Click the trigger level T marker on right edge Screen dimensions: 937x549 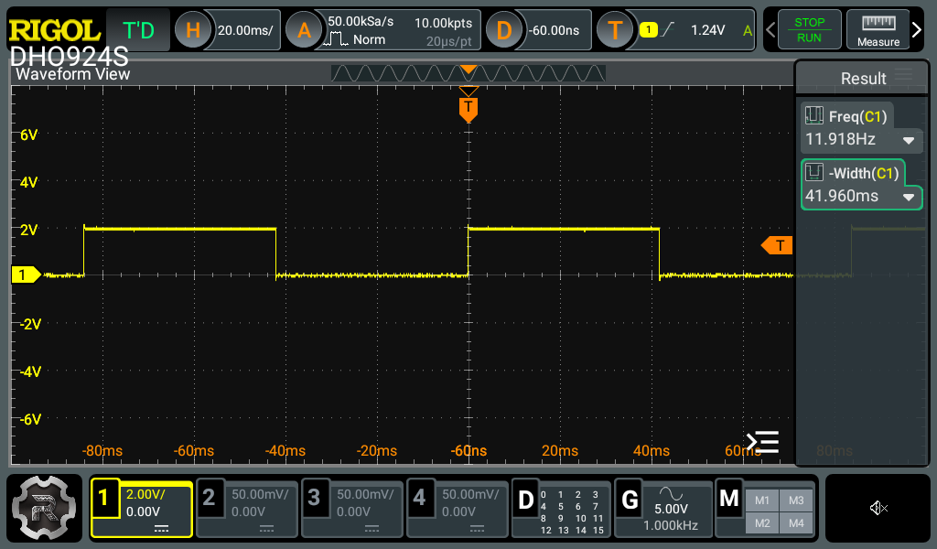tap(777, 245)
